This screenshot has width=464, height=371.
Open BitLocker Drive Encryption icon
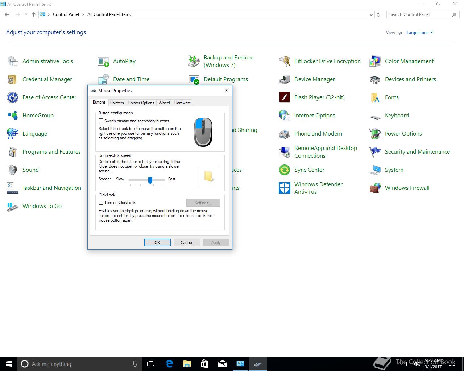285,61
